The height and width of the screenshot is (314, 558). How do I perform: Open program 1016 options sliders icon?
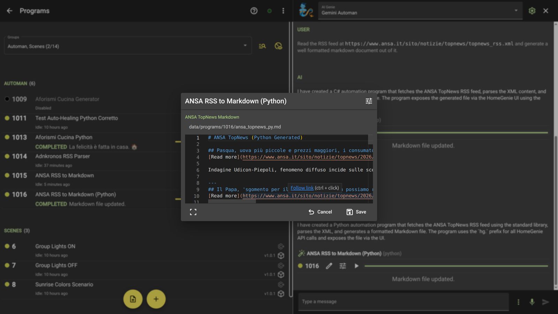click(343, 266)
